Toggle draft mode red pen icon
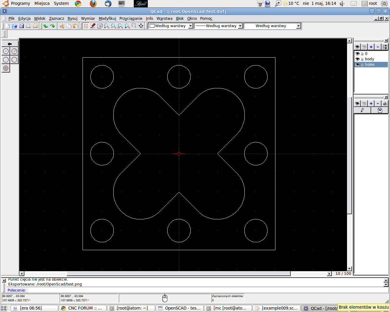Screen dimensions: 390x312 [93, 26]
